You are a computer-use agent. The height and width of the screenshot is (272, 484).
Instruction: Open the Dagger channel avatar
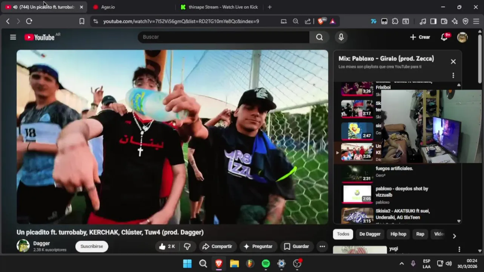[23, 246]
